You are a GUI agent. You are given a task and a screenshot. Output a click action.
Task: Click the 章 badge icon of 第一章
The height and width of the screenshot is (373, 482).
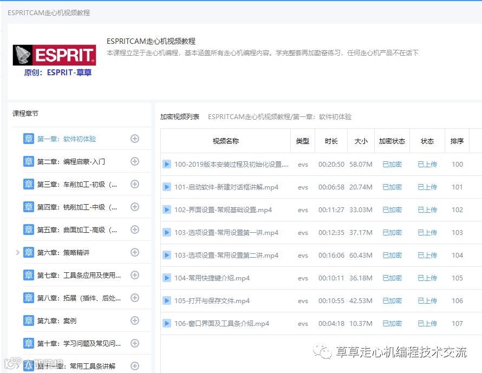(x=29, y=139)
